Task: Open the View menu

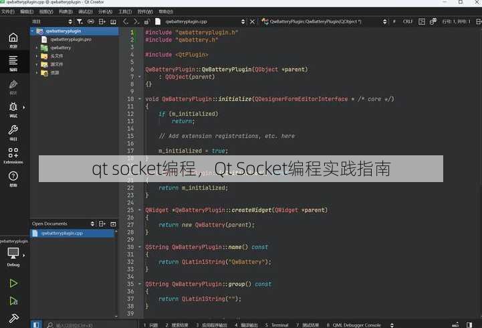Action: tap(46, 11)
